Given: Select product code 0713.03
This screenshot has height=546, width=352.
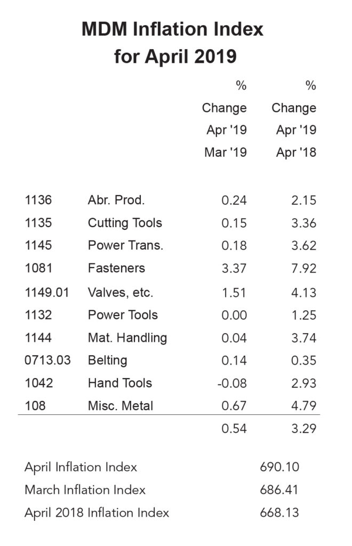Looking at the screenshot, I should click(47, 360).
